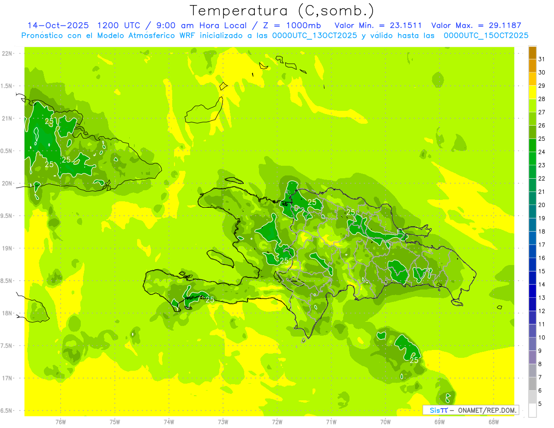Click the "76W" longitude label
The width and height of the screenshot is (554, 428).
coord(60,422)
